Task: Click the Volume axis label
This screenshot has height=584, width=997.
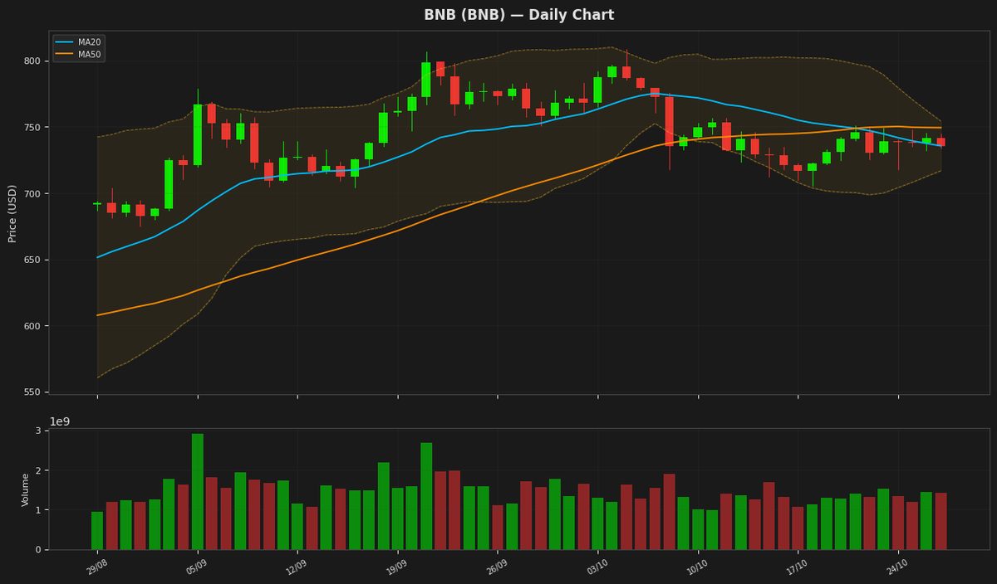Action: click(25, 489)
